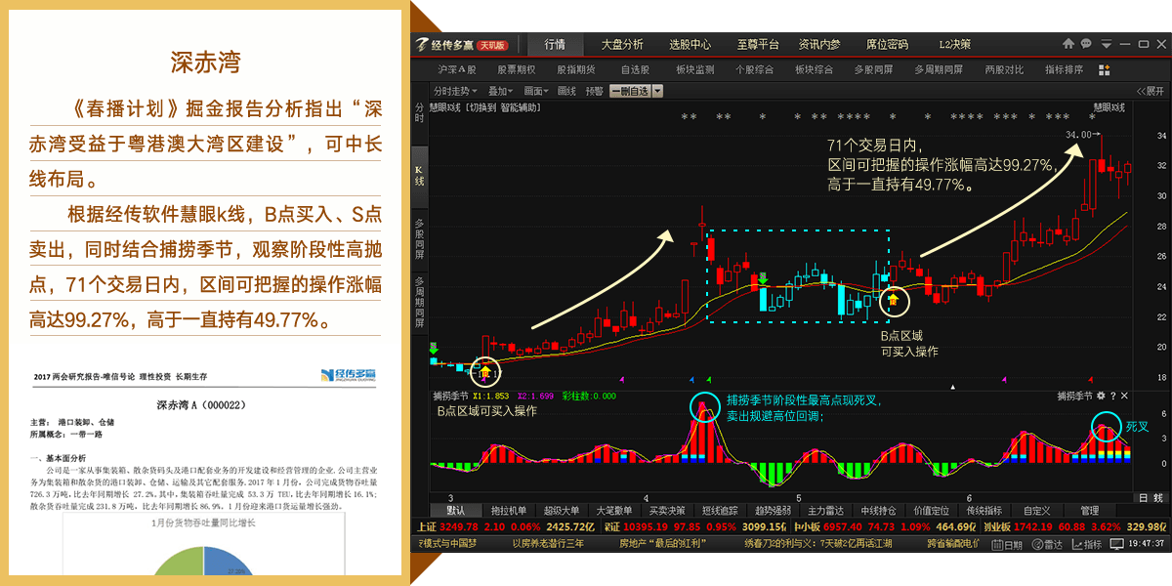The height and width of the screenshot is (586, 1172).
Task: Go to 资讯内参 tab
Action: coord(818,45)
